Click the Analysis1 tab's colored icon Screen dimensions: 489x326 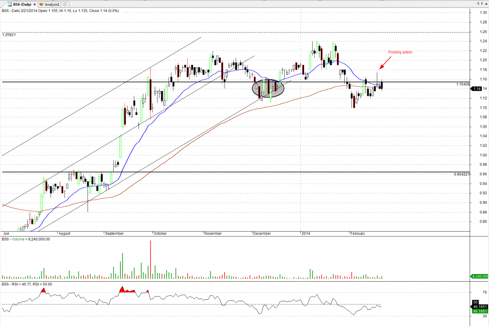41,3
